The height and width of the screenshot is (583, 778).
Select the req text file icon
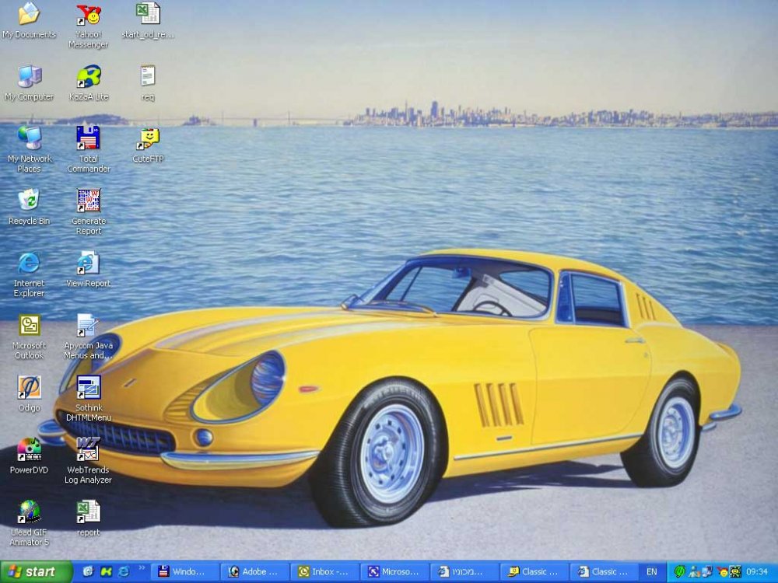[x=148, y=82]
